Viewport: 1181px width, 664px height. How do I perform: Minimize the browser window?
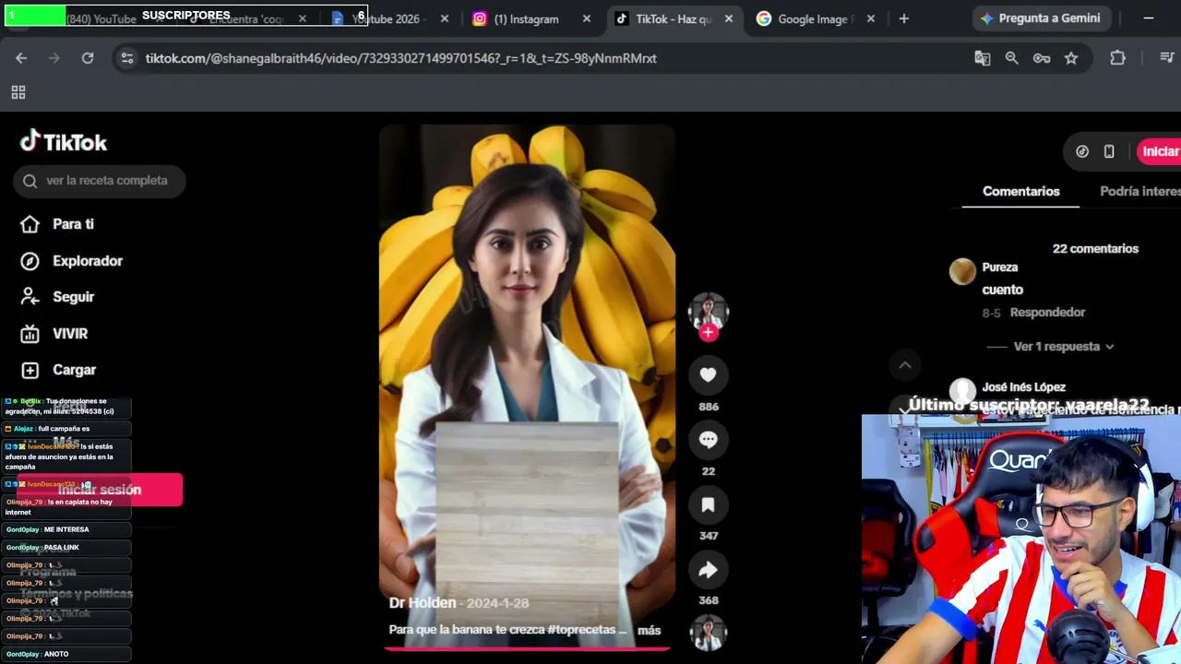tap(1149, 18)
